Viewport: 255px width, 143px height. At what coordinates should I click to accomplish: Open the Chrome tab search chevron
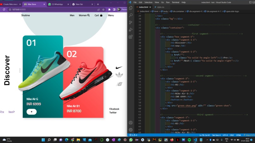tap(111, 3)
